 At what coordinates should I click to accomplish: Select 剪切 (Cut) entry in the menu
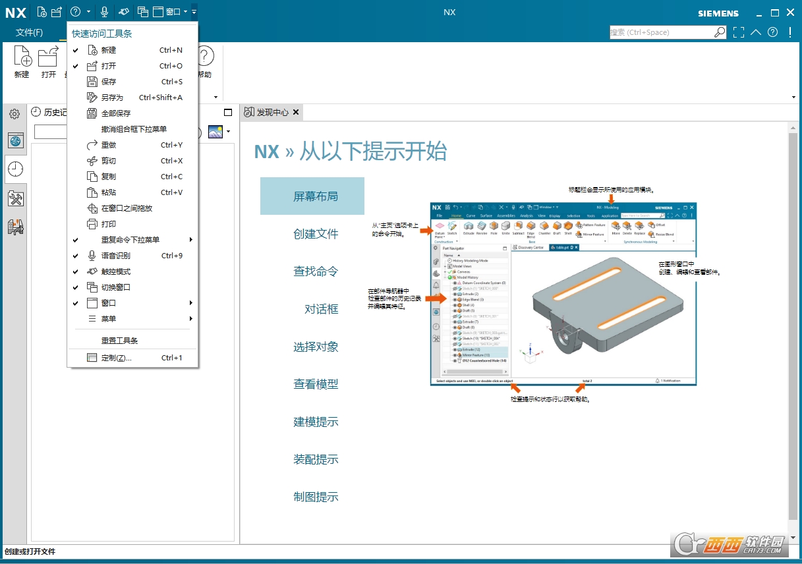click(x=132, y=161)
